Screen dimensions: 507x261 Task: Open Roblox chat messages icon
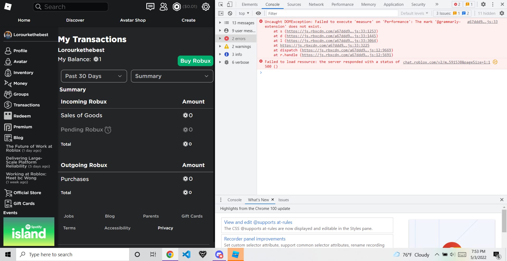click(150, 7)
